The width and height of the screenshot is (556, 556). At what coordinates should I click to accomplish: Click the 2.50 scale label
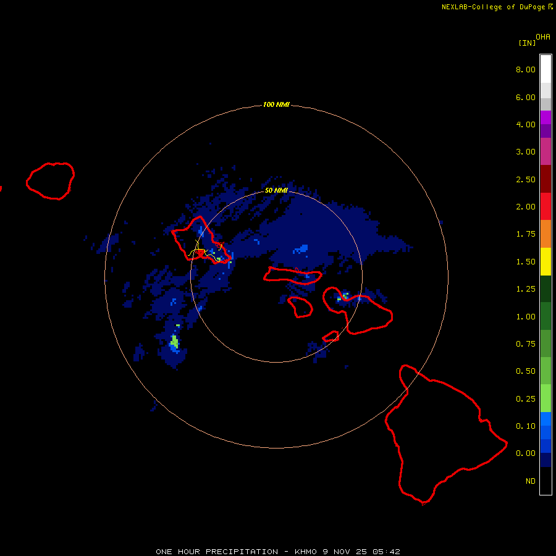click(x=526, y=179)
